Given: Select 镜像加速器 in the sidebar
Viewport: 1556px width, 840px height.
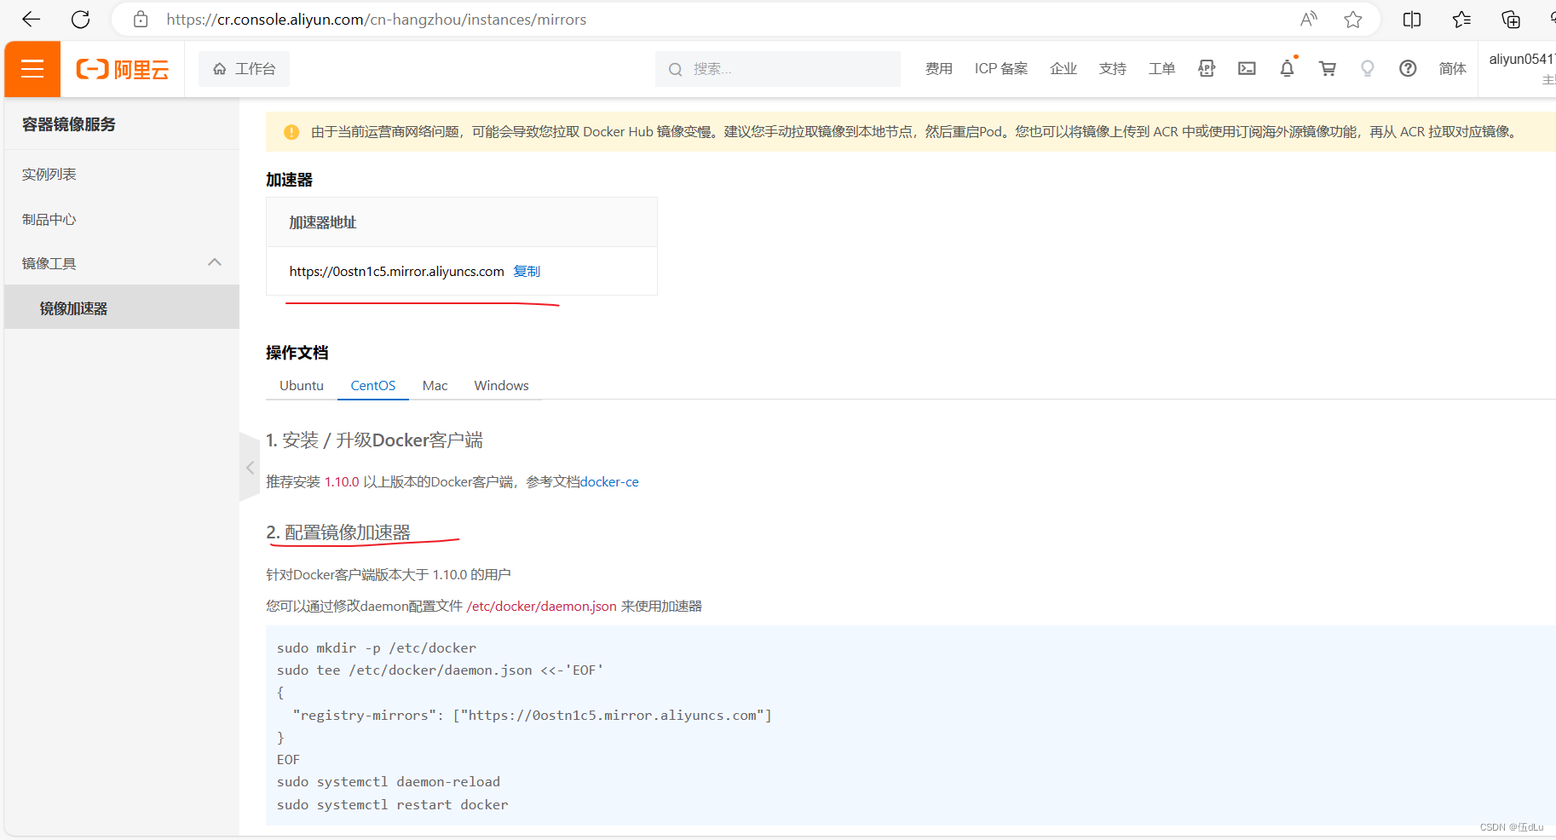Looking at the screenshot, I should (x=122, y=308).
